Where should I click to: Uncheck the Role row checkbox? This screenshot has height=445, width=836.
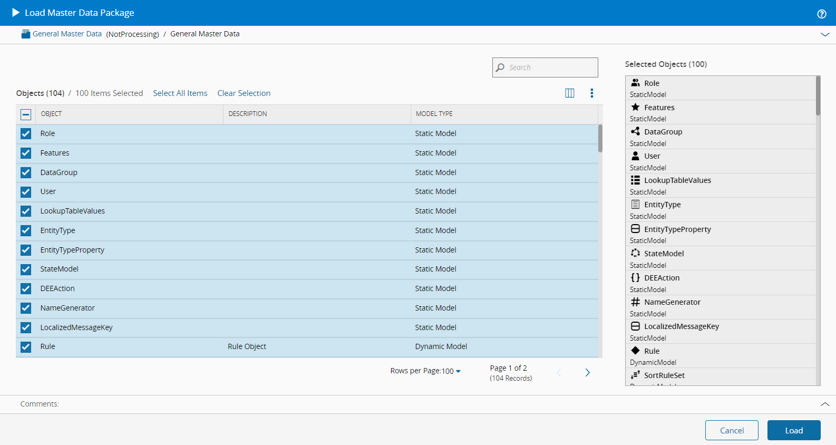click(x=26, y=134)
